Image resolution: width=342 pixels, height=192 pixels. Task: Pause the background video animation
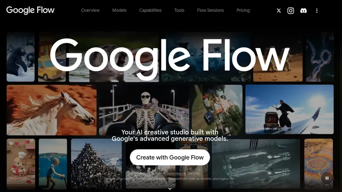coord(327,178)
